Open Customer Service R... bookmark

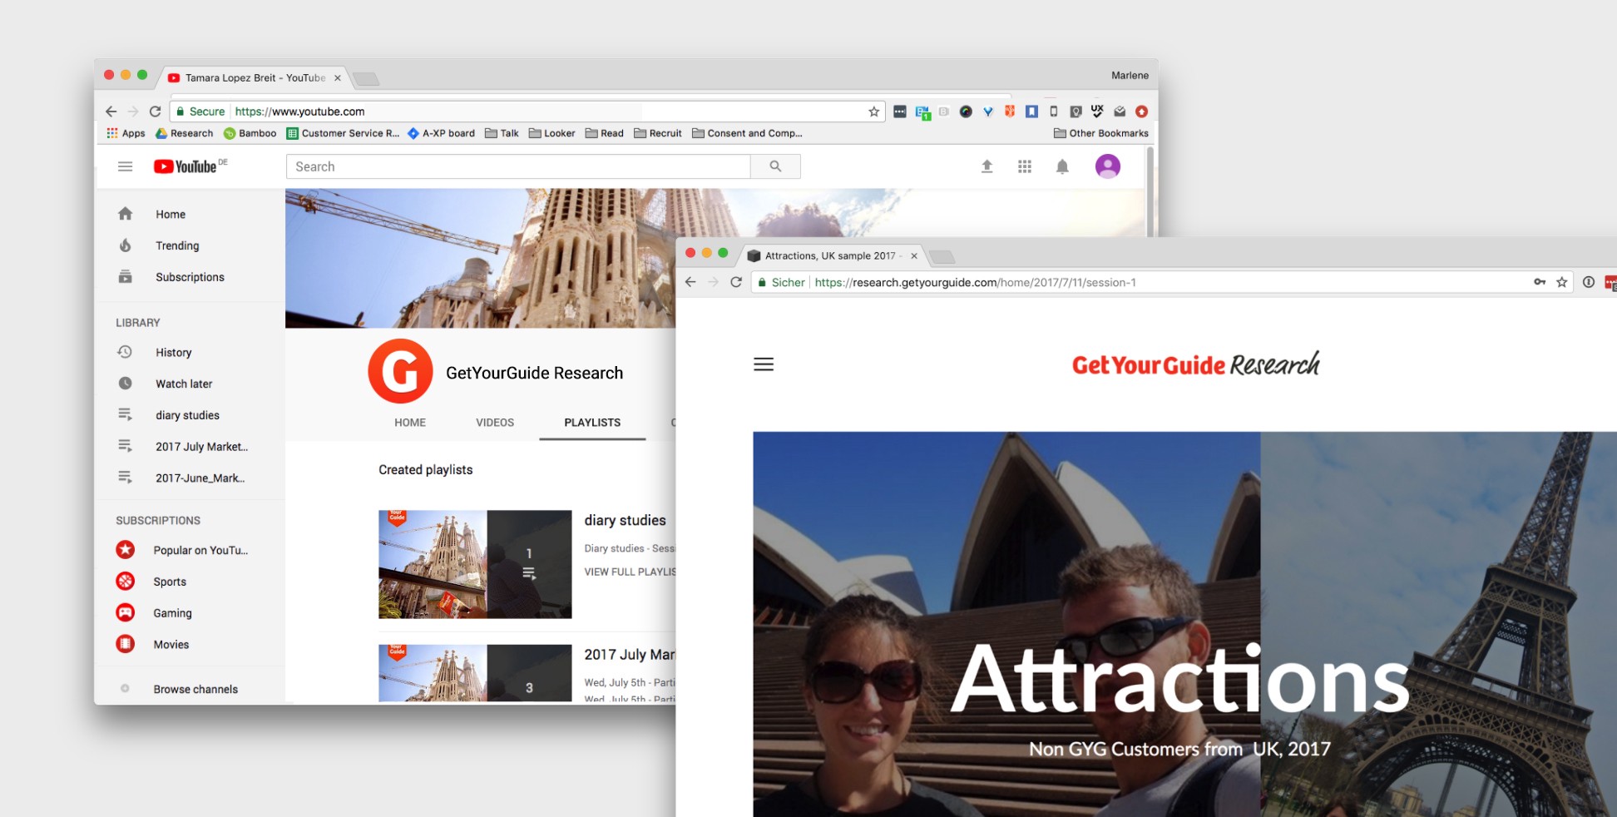point(343,133)
